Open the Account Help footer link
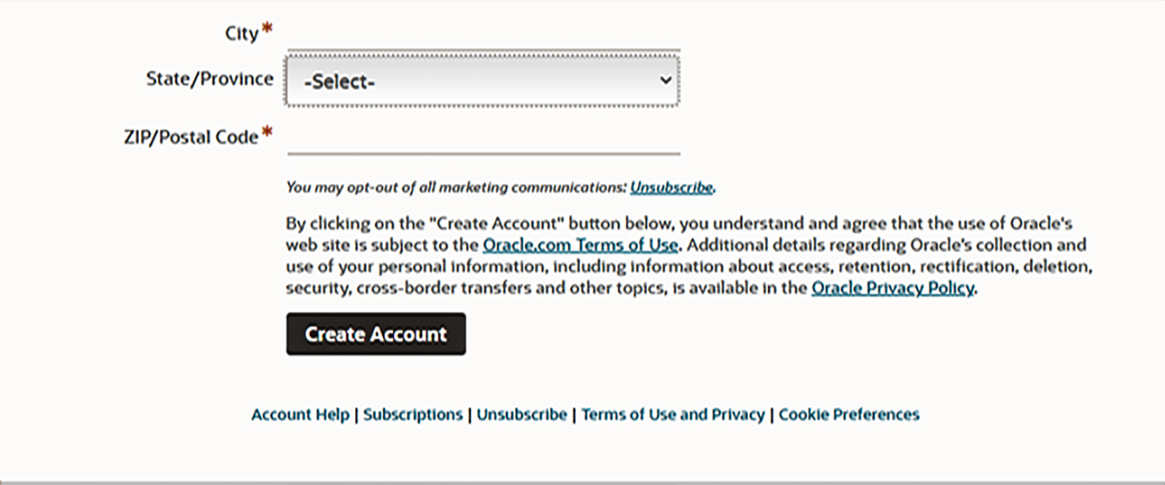Viewport: 1165px width, 485px height. coord(300,414)
